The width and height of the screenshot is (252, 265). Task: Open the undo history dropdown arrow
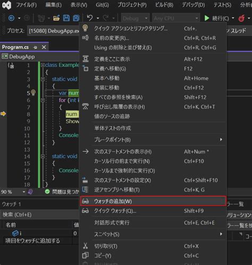pyautogui.click(x=98, y=18)
